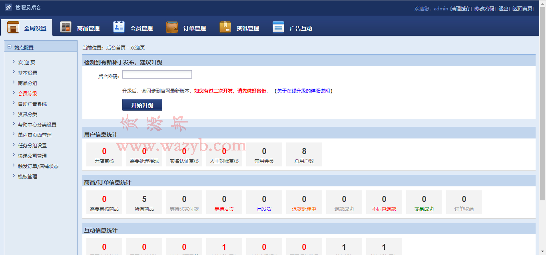Expand the 基本设置 sidebar arrow
Screen dimensions: 546x255
14,72
